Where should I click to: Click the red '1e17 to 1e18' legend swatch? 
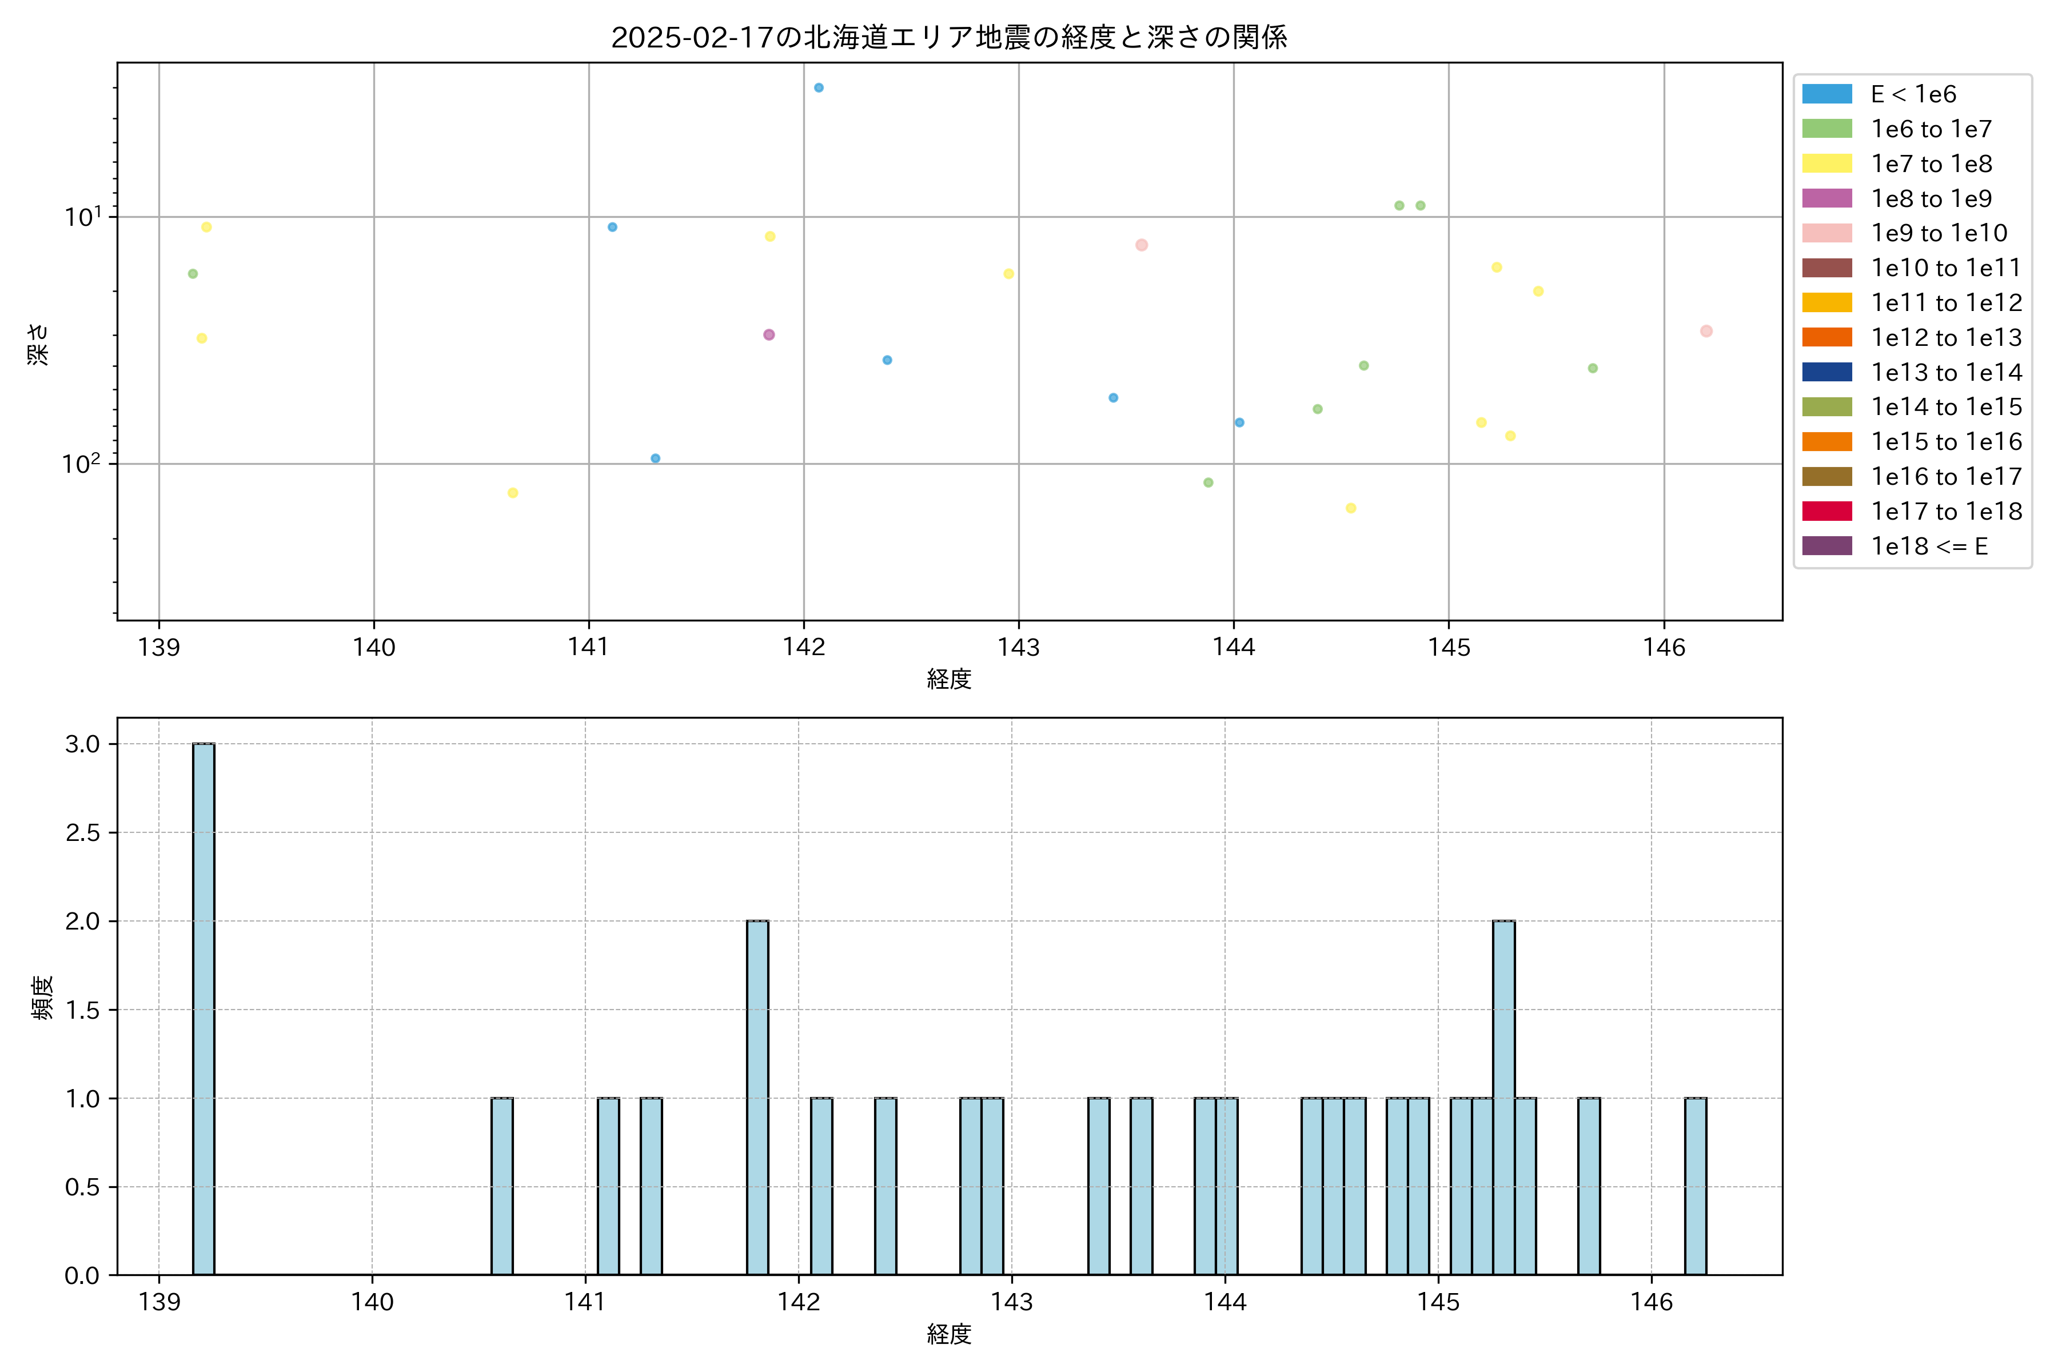pyautogui.click(x=1826, y=511)
